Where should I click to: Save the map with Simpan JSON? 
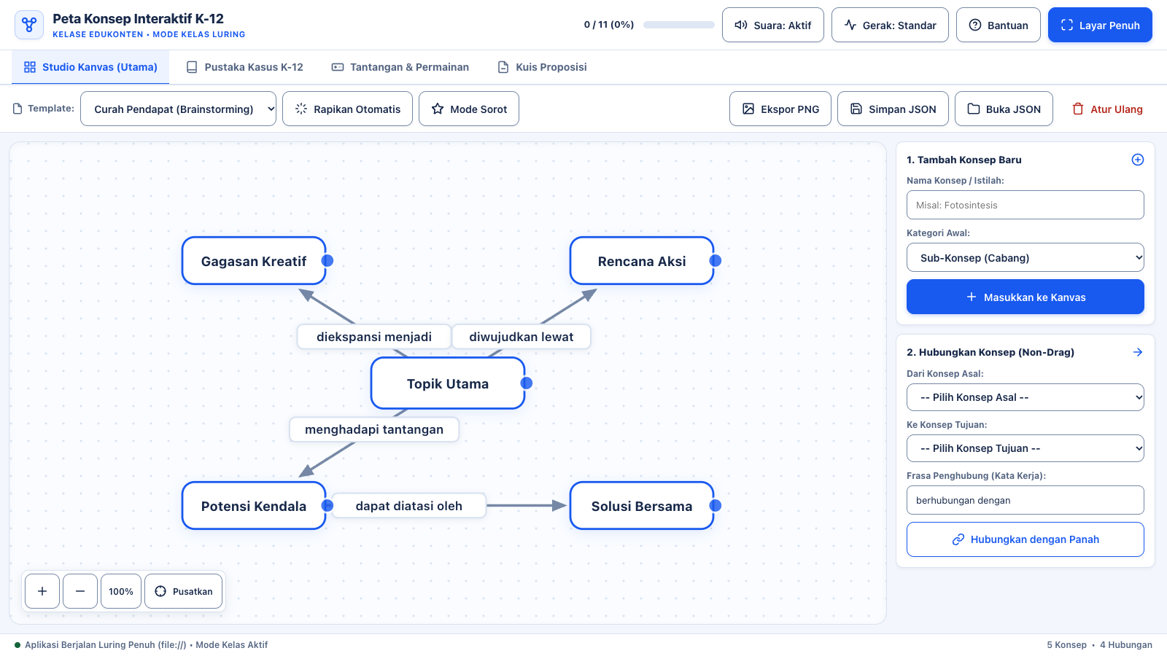pyautogui.click(x=893, y=109)
